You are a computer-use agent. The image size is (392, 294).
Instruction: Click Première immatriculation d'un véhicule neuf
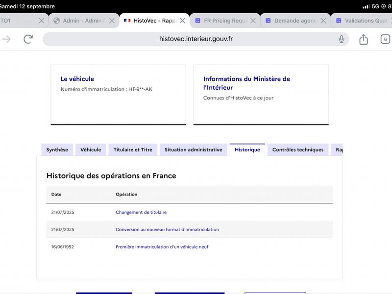point(162,247)
